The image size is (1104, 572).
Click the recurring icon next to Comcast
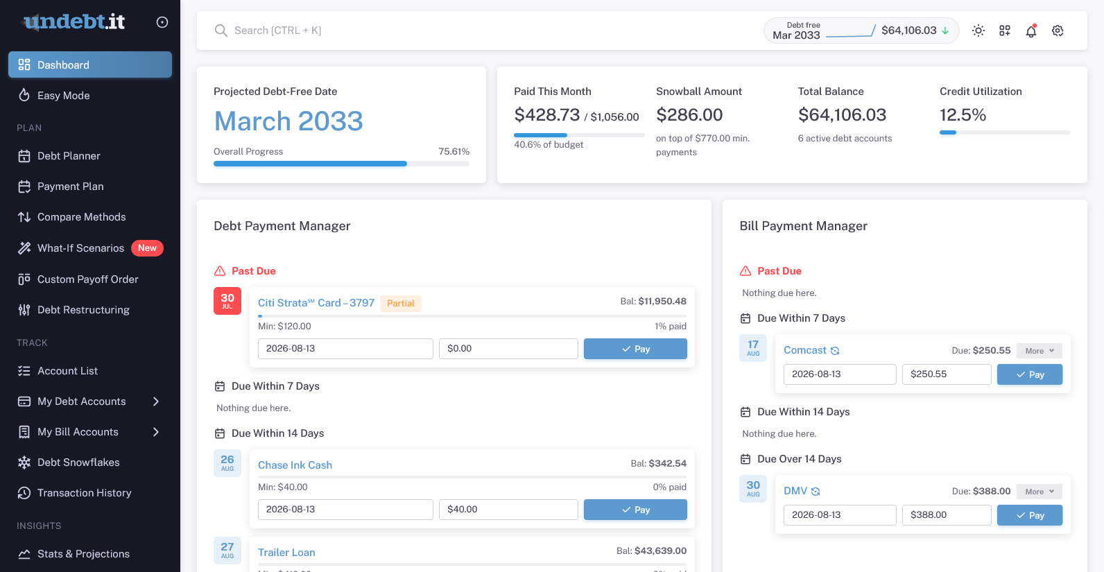click(x=835, y=351)
